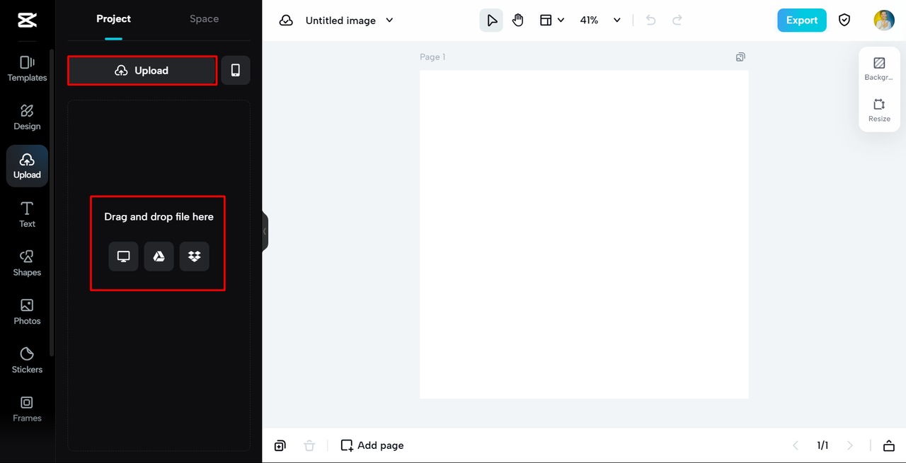
Task: Click the 41% zoom level value
Action: click(x=589, y=20)
